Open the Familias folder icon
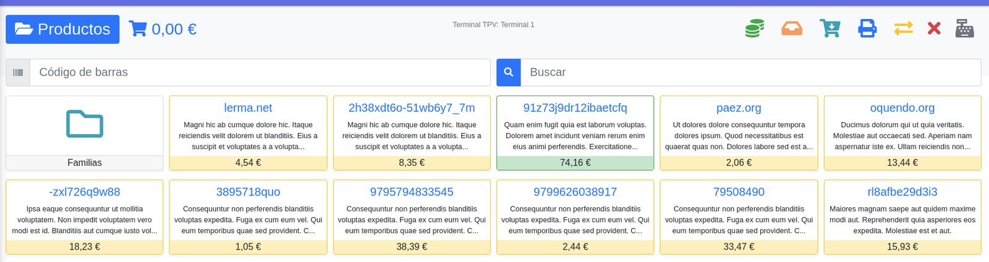 coord(85,124)
